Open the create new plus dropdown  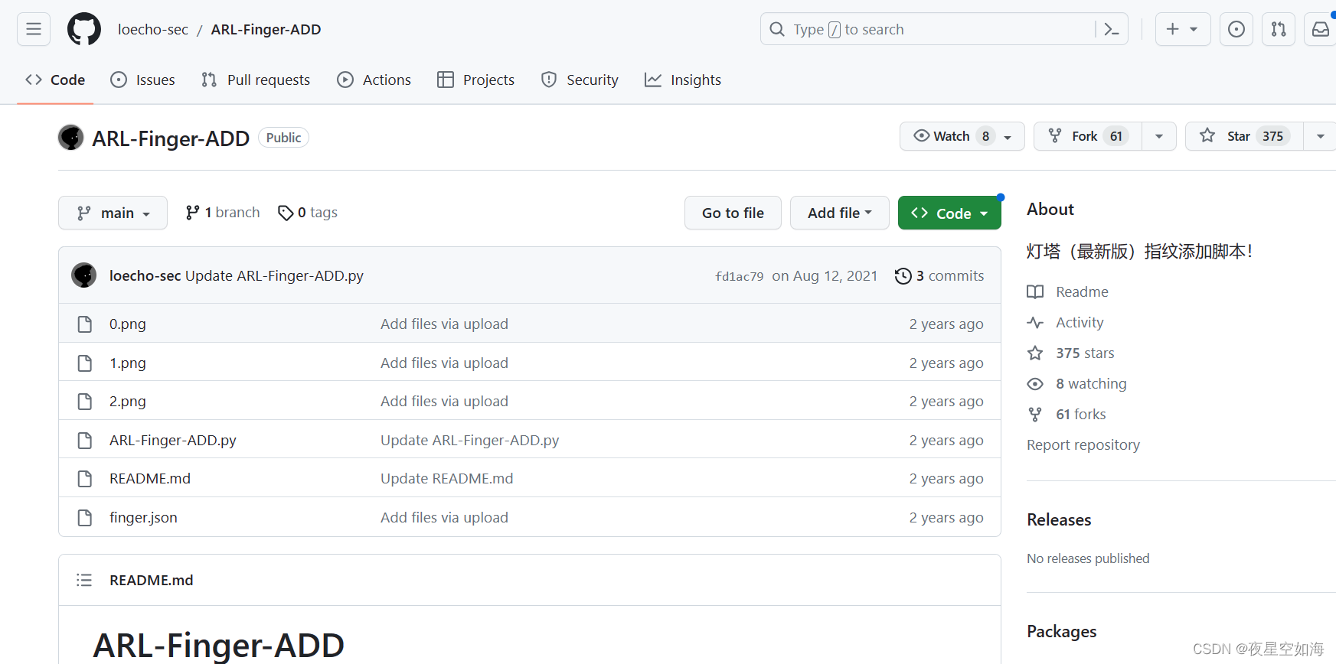[1183, 29]
